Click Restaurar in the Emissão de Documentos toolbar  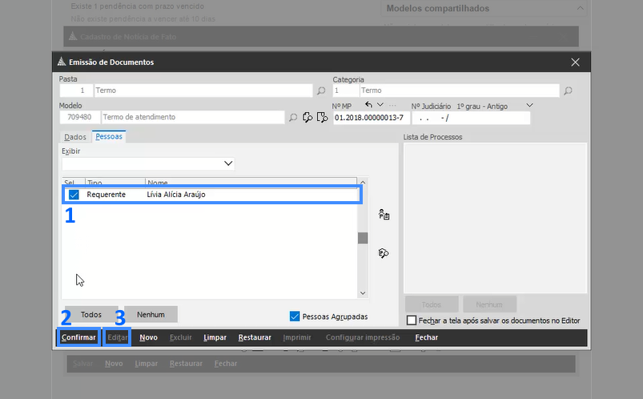[255, 337]
